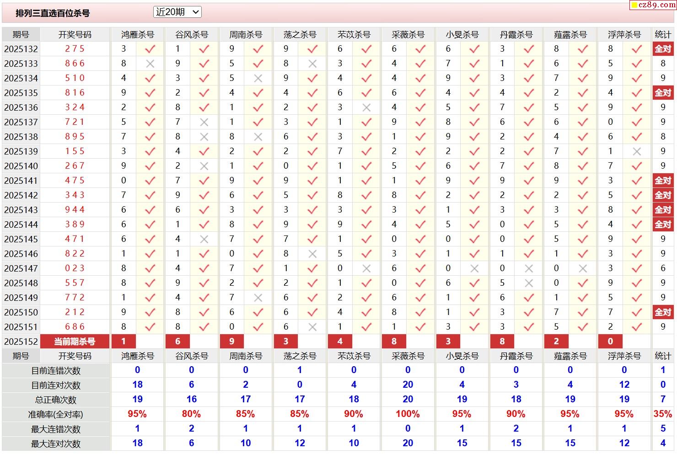Click the 排列三直选百位杀号 page title
Image resolution: width=677 pixels, height=454 pixels.
tap(53, 13)
